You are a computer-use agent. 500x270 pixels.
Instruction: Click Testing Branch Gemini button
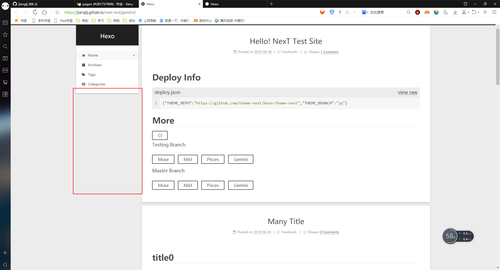point(241,159)
